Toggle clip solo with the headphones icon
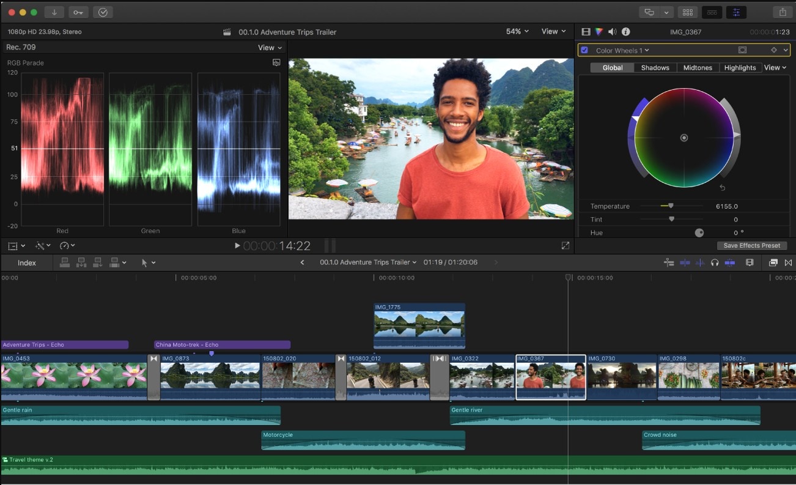This screenshot has width=796, height=485. coord(715,262)
